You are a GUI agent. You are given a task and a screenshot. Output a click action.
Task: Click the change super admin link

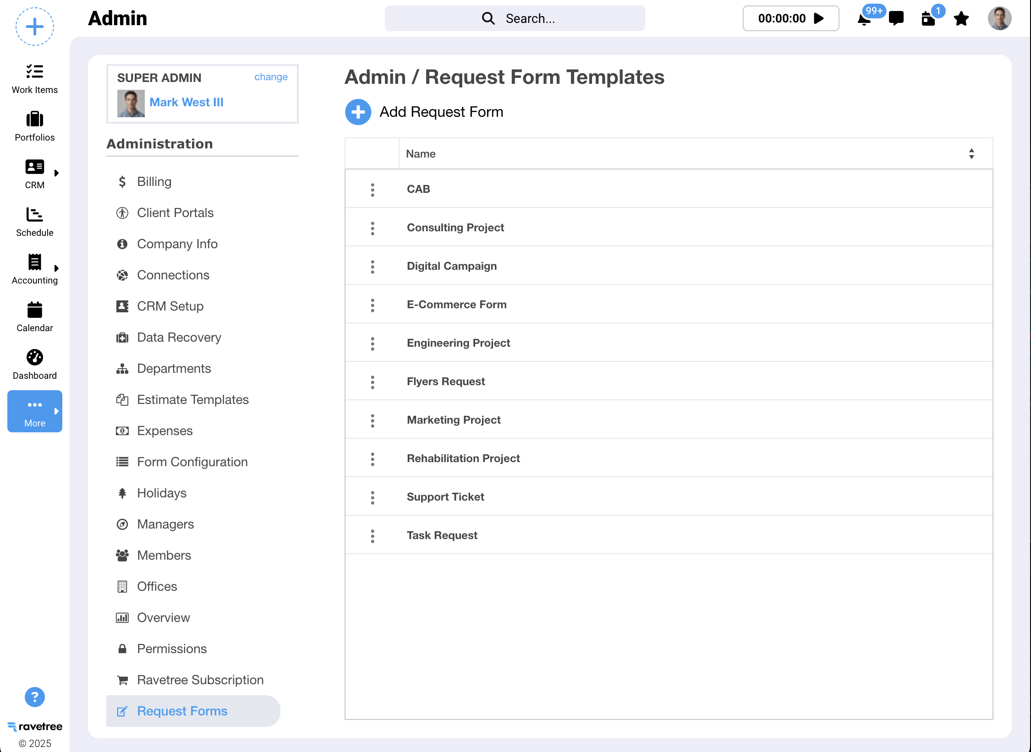pyautogui.click(x=271, y=77)
